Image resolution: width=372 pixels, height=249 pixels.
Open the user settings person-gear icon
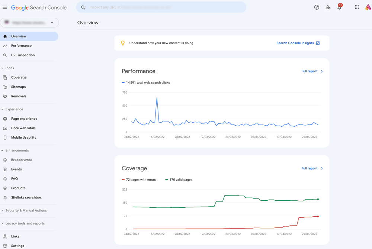(x=328, y=7)
